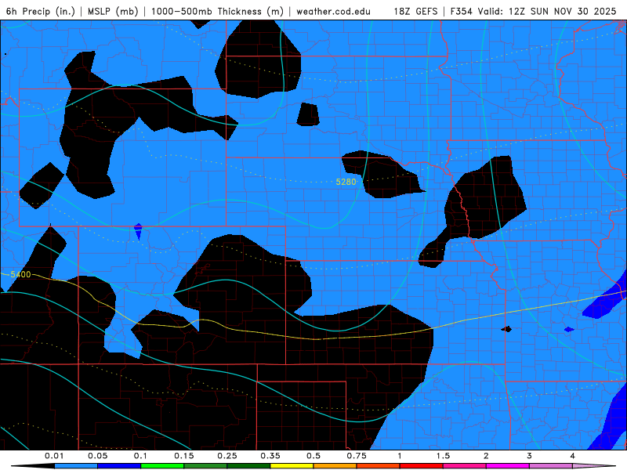This screenshot has width=627, height=470.
Task: Click the 0.05 legend value
Action: point(97,456)
